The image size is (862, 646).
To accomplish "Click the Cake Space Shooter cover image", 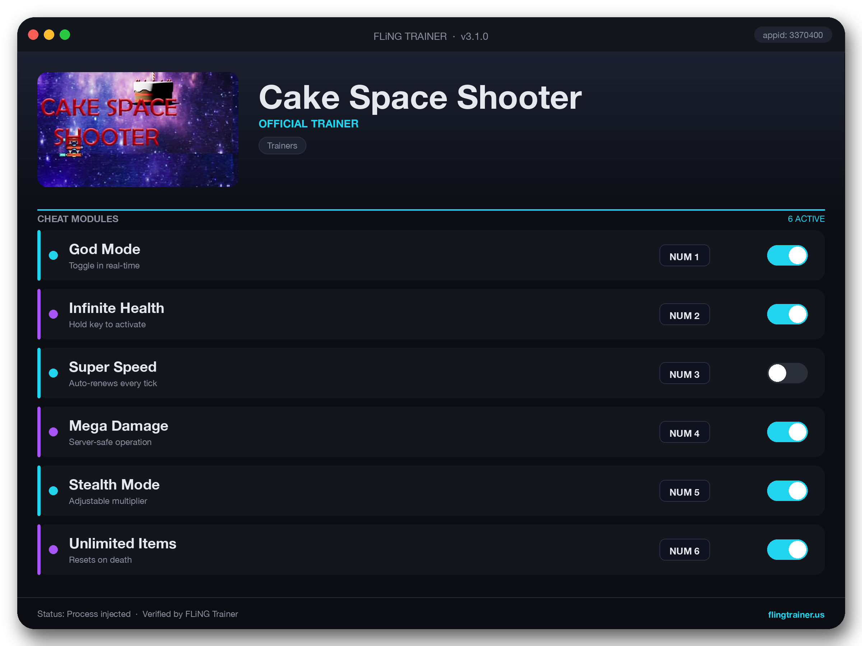I will pyautogui.click(x=138, y=129).
